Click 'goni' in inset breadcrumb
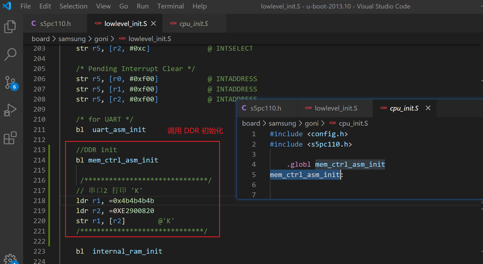The width and height of the screenshot is (483, 264). (312, 123)
